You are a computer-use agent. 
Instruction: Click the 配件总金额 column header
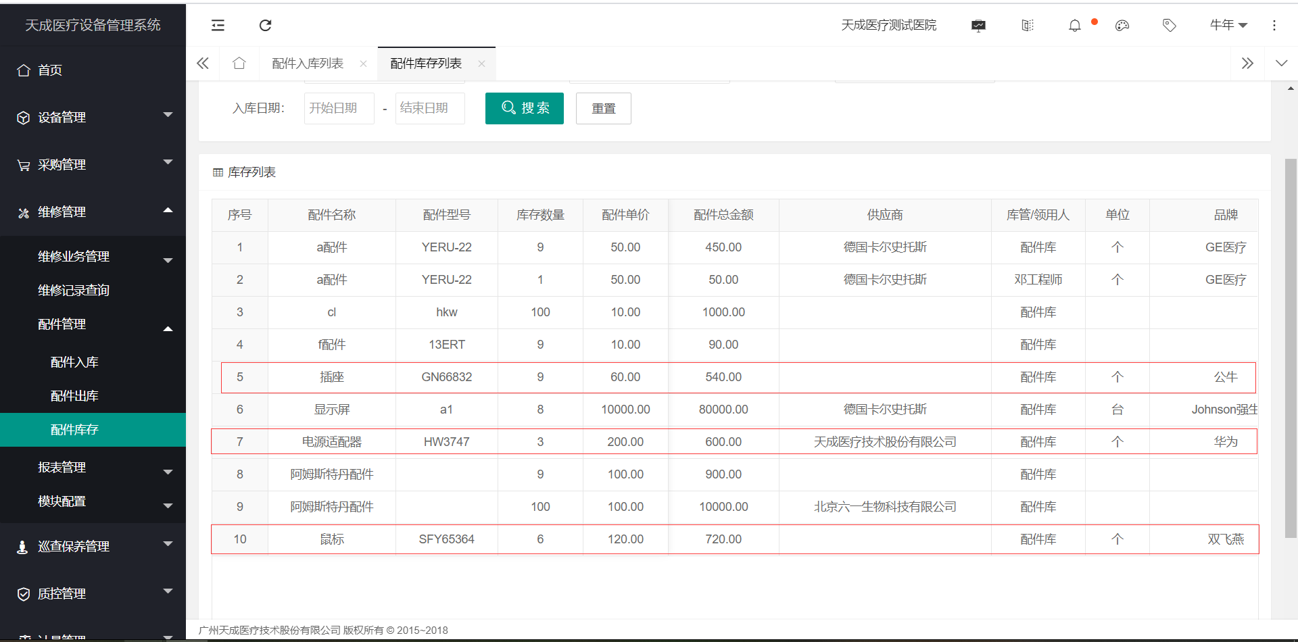723,215
